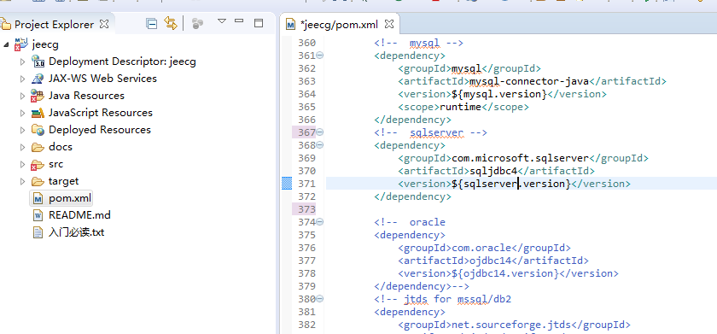Select the jeecg project icon

coord(20,44)
